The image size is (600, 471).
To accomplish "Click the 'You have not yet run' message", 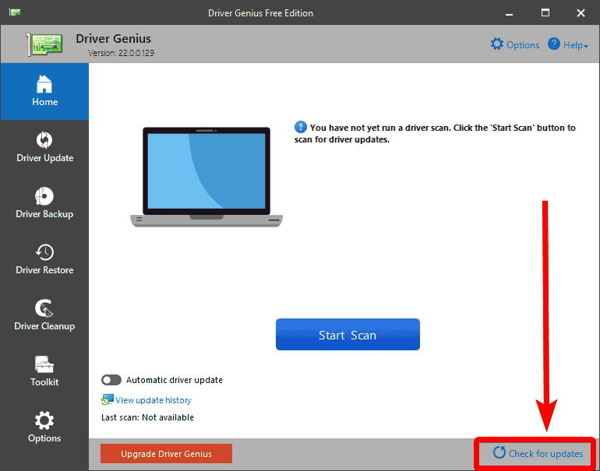I will 435,133.
